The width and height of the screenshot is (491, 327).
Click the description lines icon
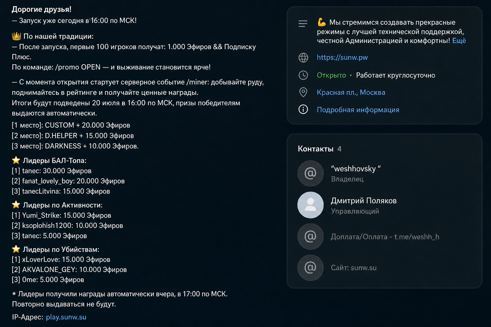click(x=303, y=24)
